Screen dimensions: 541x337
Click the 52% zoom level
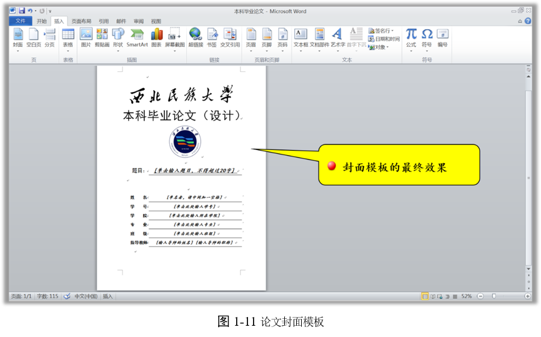467,296
